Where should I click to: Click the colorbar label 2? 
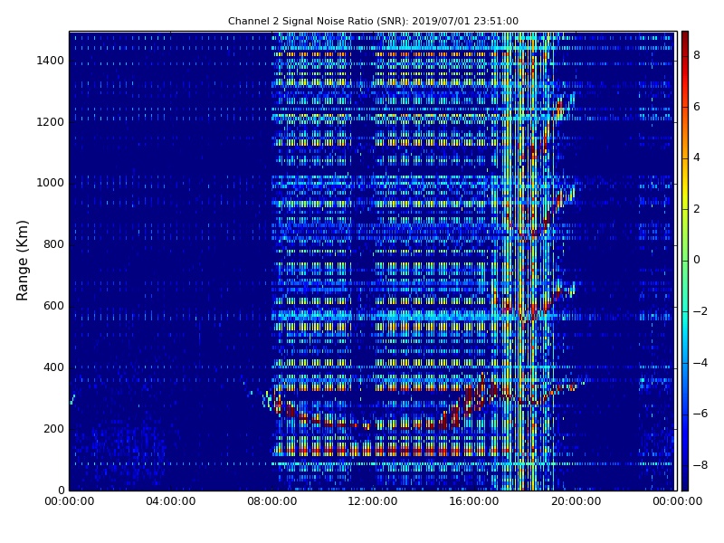click(697, 209)
